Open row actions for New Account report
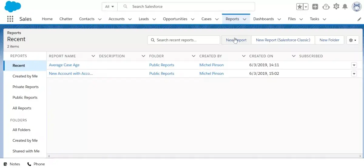 [x=354, y=74]
